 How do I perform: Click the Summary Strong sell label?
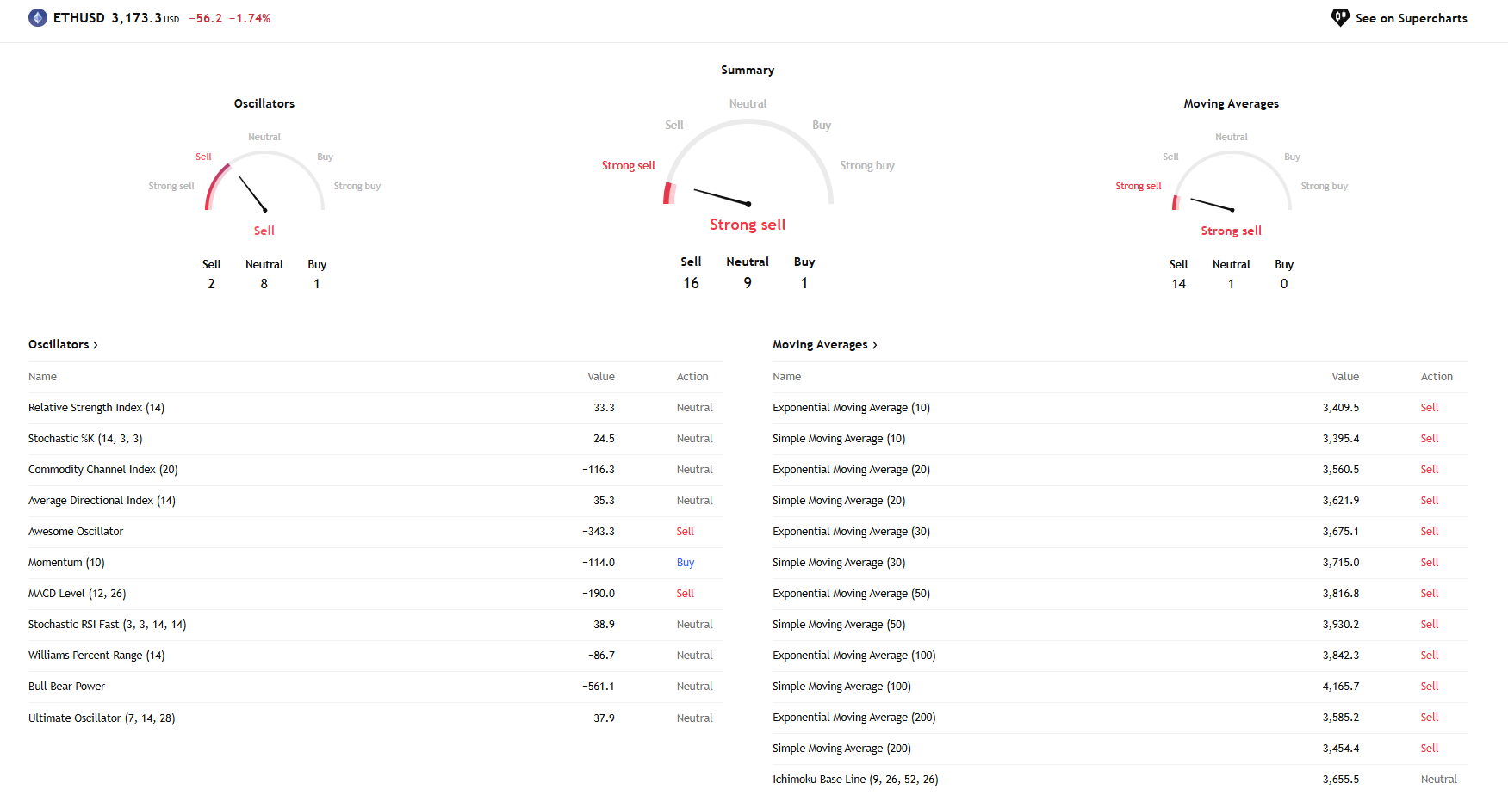(x=748, y=225)
